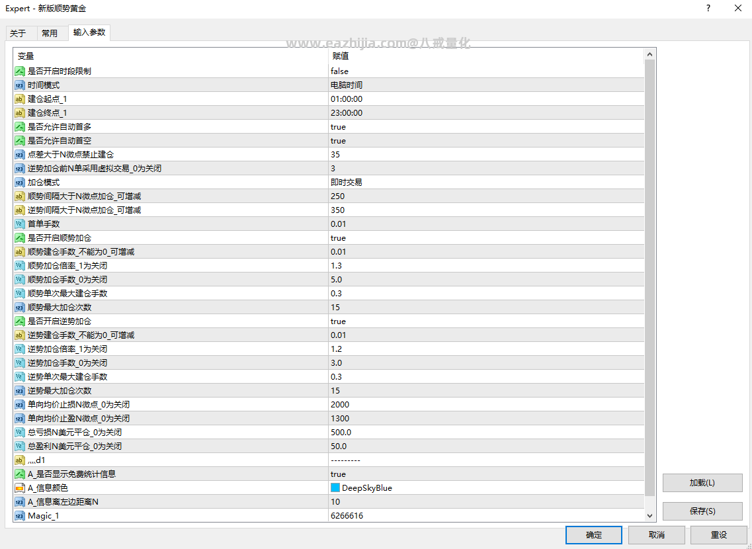This screenshot has width=752, height=549.
Task: Click the string icon beside 顺势间隔大于N微点加仓_可增减
Action: click(20, 196)
